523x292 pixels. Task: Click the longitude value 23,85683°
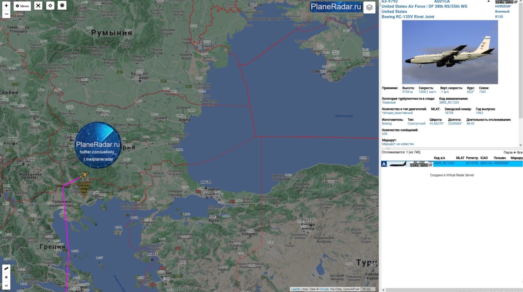click(455, 124)
